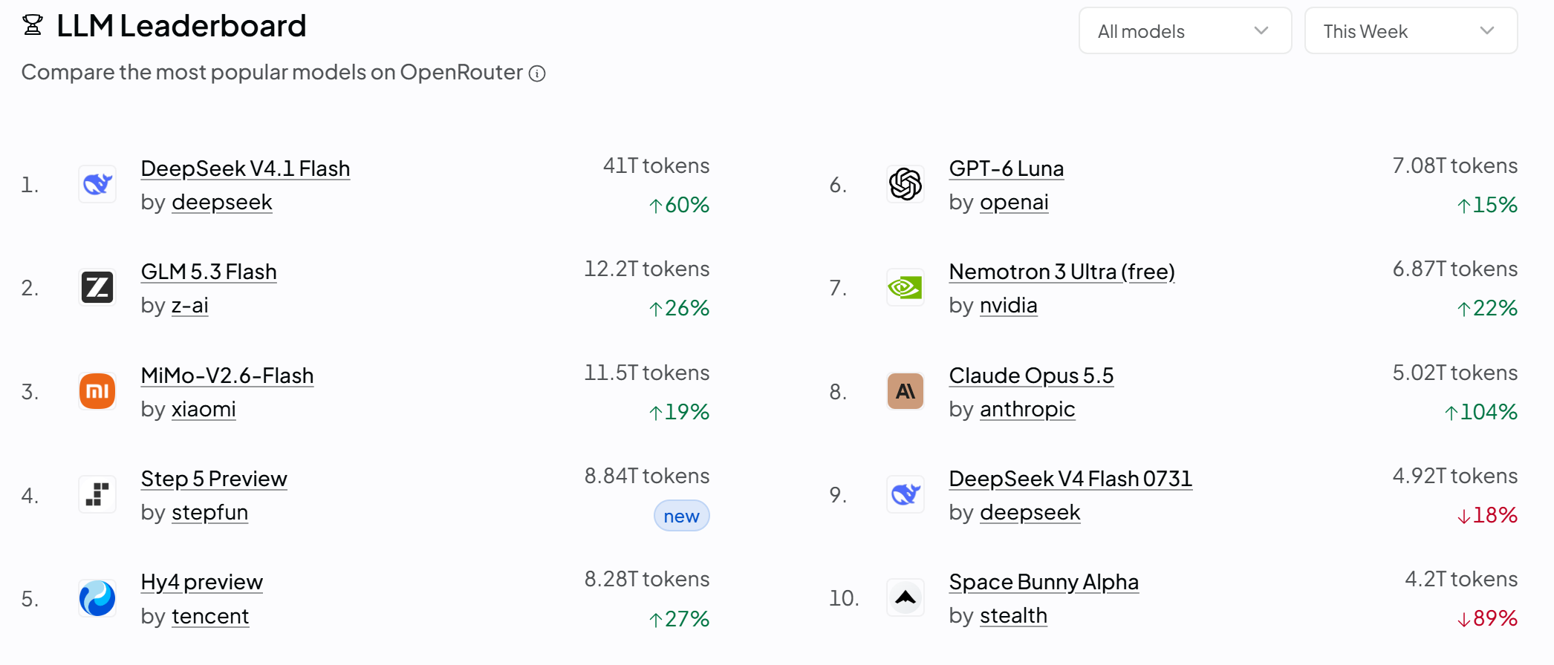Image resolution: width=1554 pixels, height=665 pixels.
Task: Visit the deepseek author link under V4 Flash 0731
Action: click(1030, 512)
